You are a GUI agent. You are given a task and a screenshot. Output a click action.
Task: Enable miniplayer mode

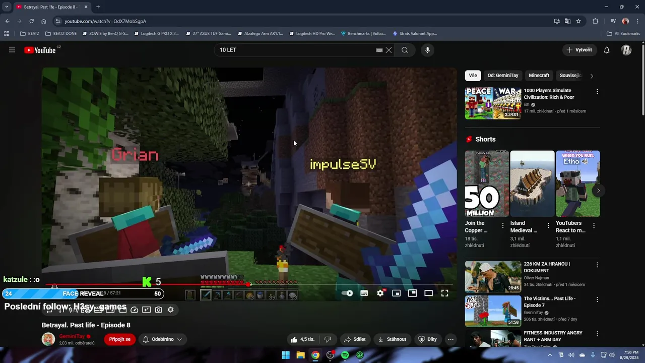tap(397, 293)
